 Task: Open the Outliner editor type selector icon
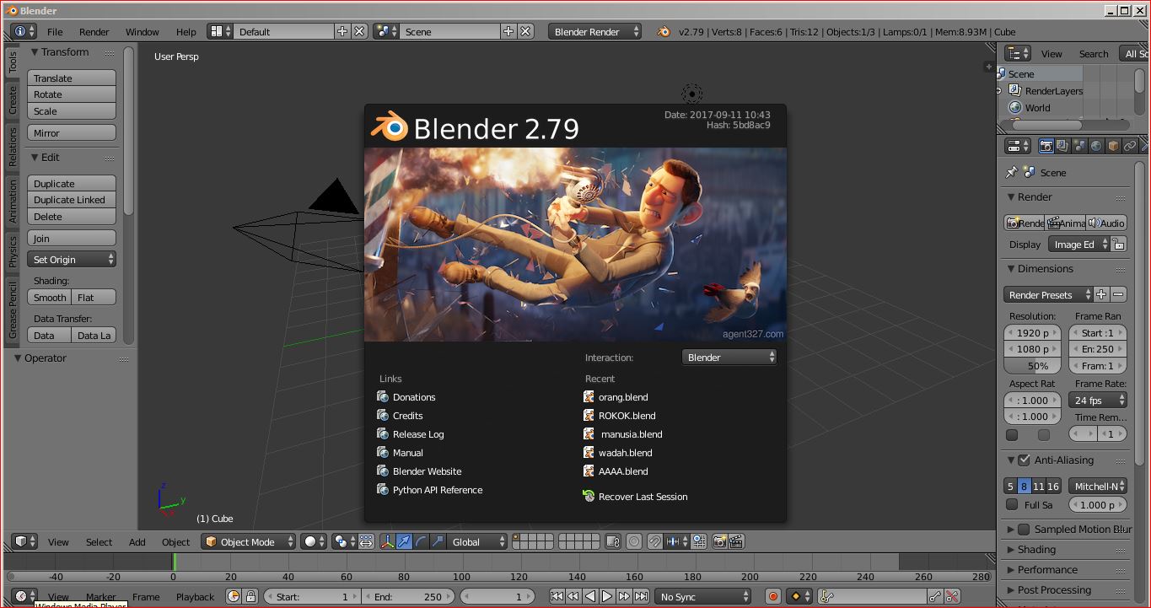[x=1018, y=53]
